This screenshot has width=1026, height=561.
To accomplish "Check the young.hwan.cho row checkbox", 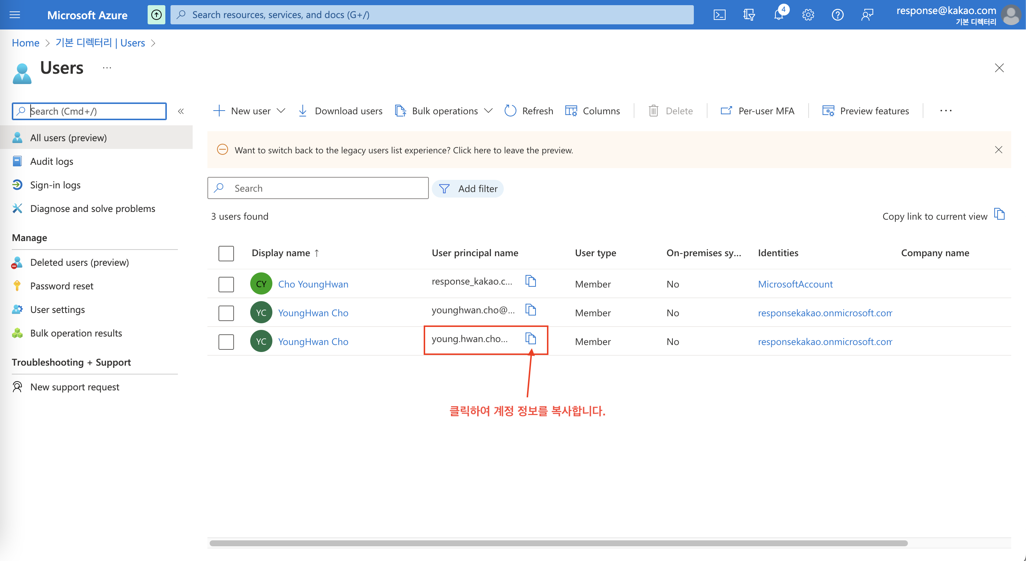I will coord(226,341).
